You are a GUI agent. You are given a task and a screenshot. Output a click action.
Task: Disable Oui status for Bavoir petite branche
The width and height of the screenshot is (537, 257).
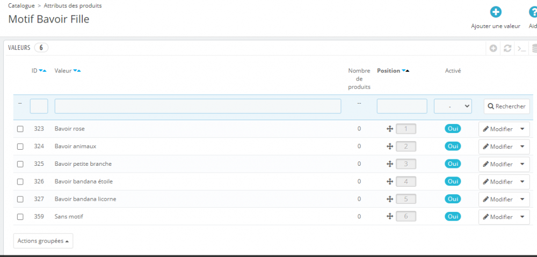tap(453, 164)
